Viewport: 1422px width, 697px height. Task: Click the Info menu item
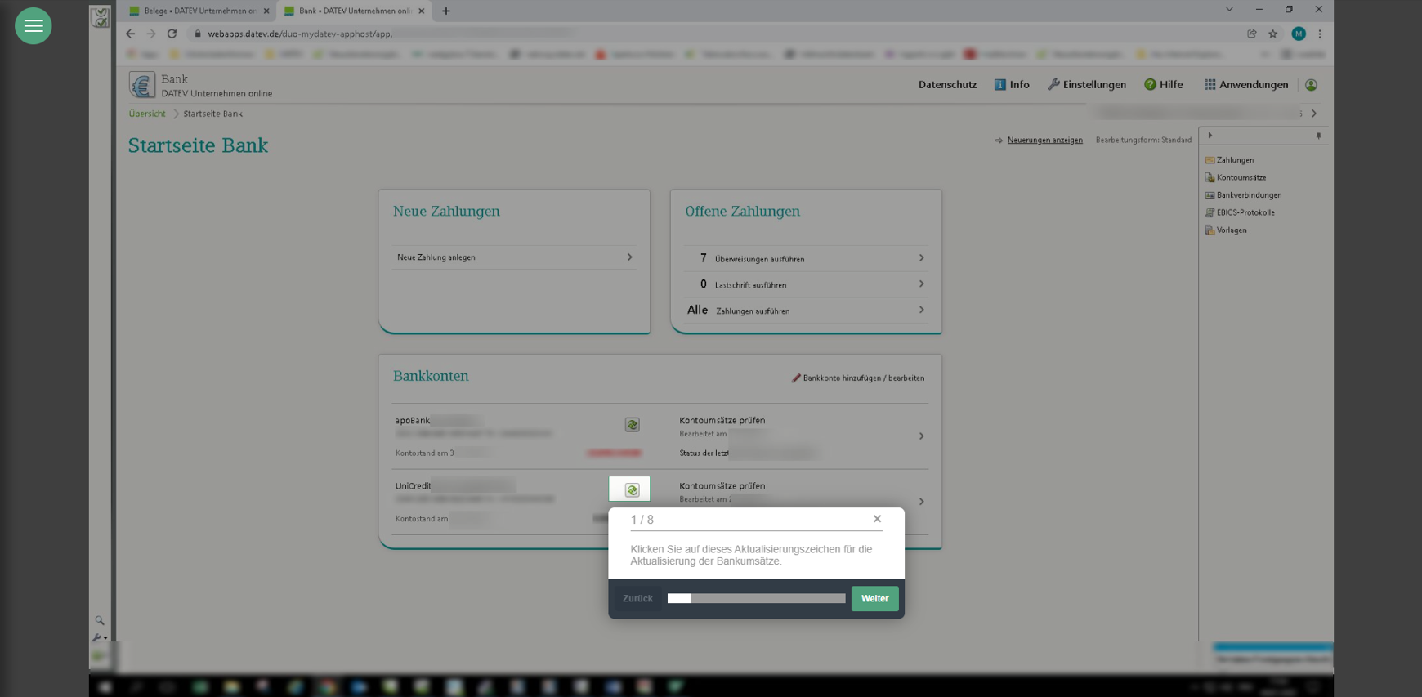pyautogui.click(x=1011, y=85)
